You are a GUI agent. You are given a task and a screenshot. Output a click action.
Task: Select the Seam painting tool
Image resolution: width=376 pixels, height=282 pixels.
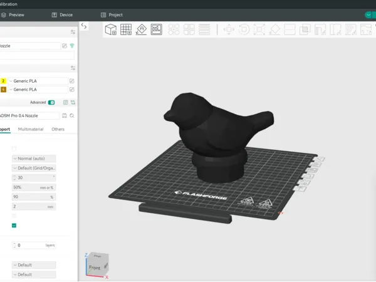click(335, 29)
